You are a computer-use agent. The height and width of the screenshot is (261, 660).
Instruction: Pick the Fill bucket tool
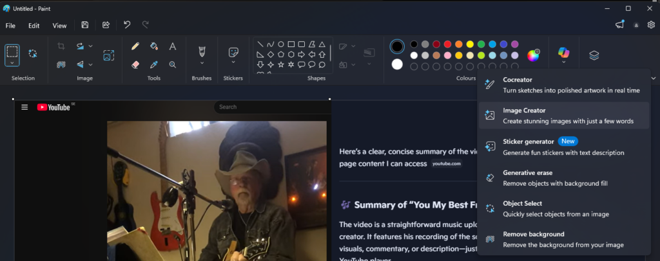click(154, 46)
